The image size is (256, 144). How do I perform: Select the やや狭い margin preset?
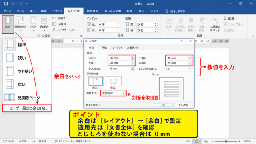click(x=27, y=71)
